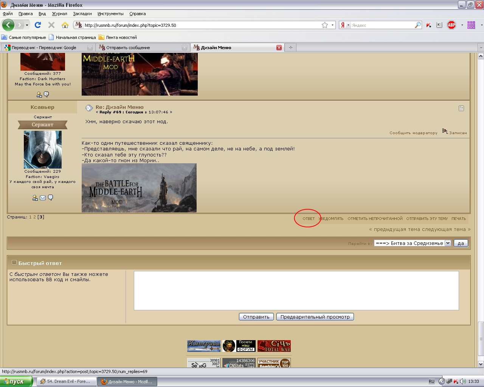Click Предварительный просмотр button

pyautogui.click(x=315, y=317)
